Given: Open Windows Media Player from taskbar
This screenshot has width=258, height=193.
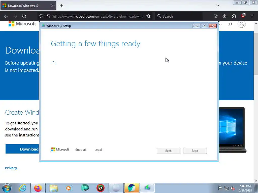Looking at the screenshot, I should (69, 188).
